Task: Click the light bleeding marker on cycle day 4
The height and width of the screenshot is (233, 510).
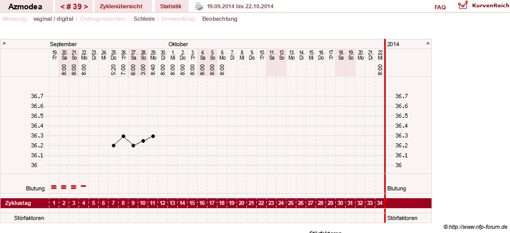Action: tap(84, 186)
